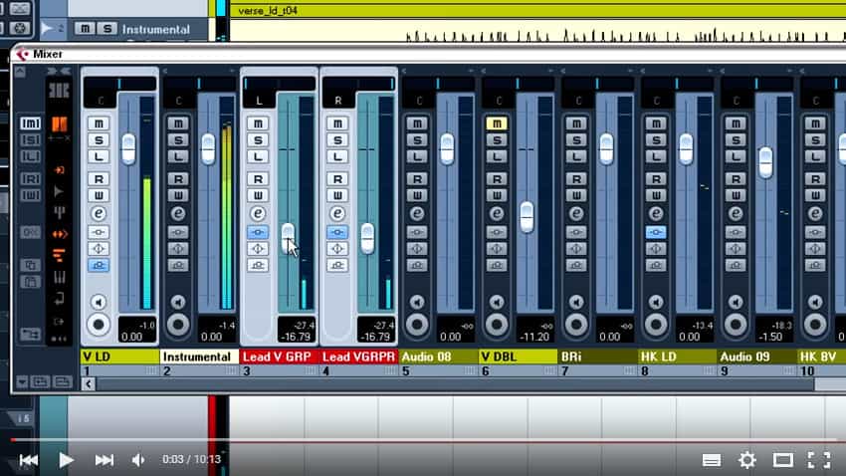Play the video

point(66,460)
